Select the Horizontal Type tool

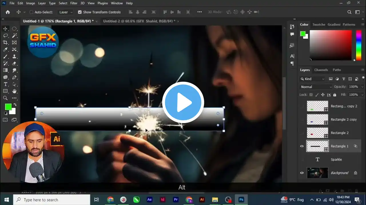5,84
